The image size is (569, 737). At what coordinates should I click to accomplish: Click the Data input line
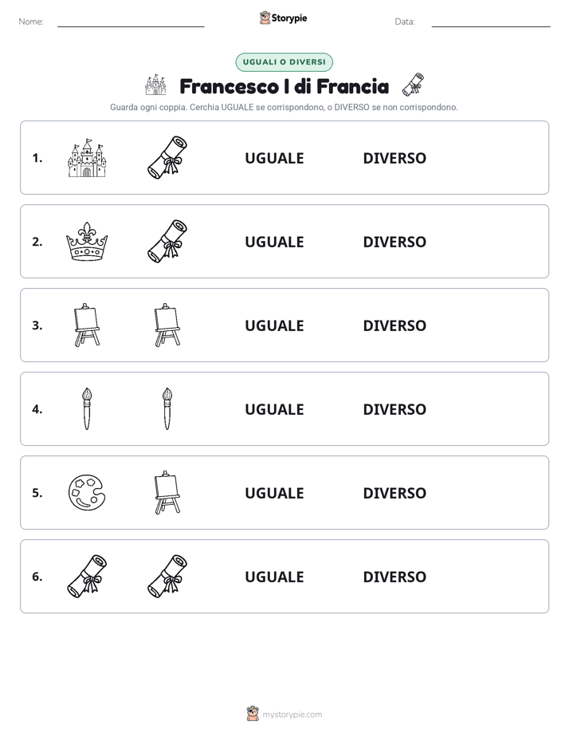[x=491, y=22]
